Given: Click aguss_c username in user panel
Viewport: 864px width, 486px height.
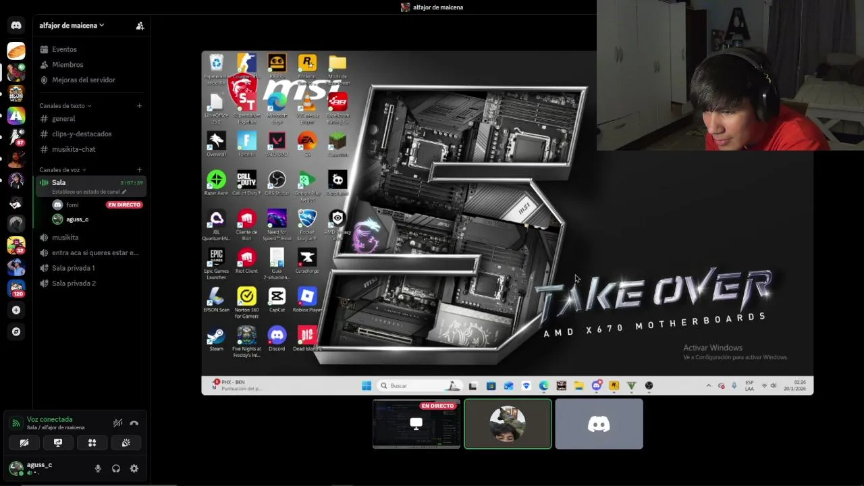Looking at the screenshot, I should [39, 465].
